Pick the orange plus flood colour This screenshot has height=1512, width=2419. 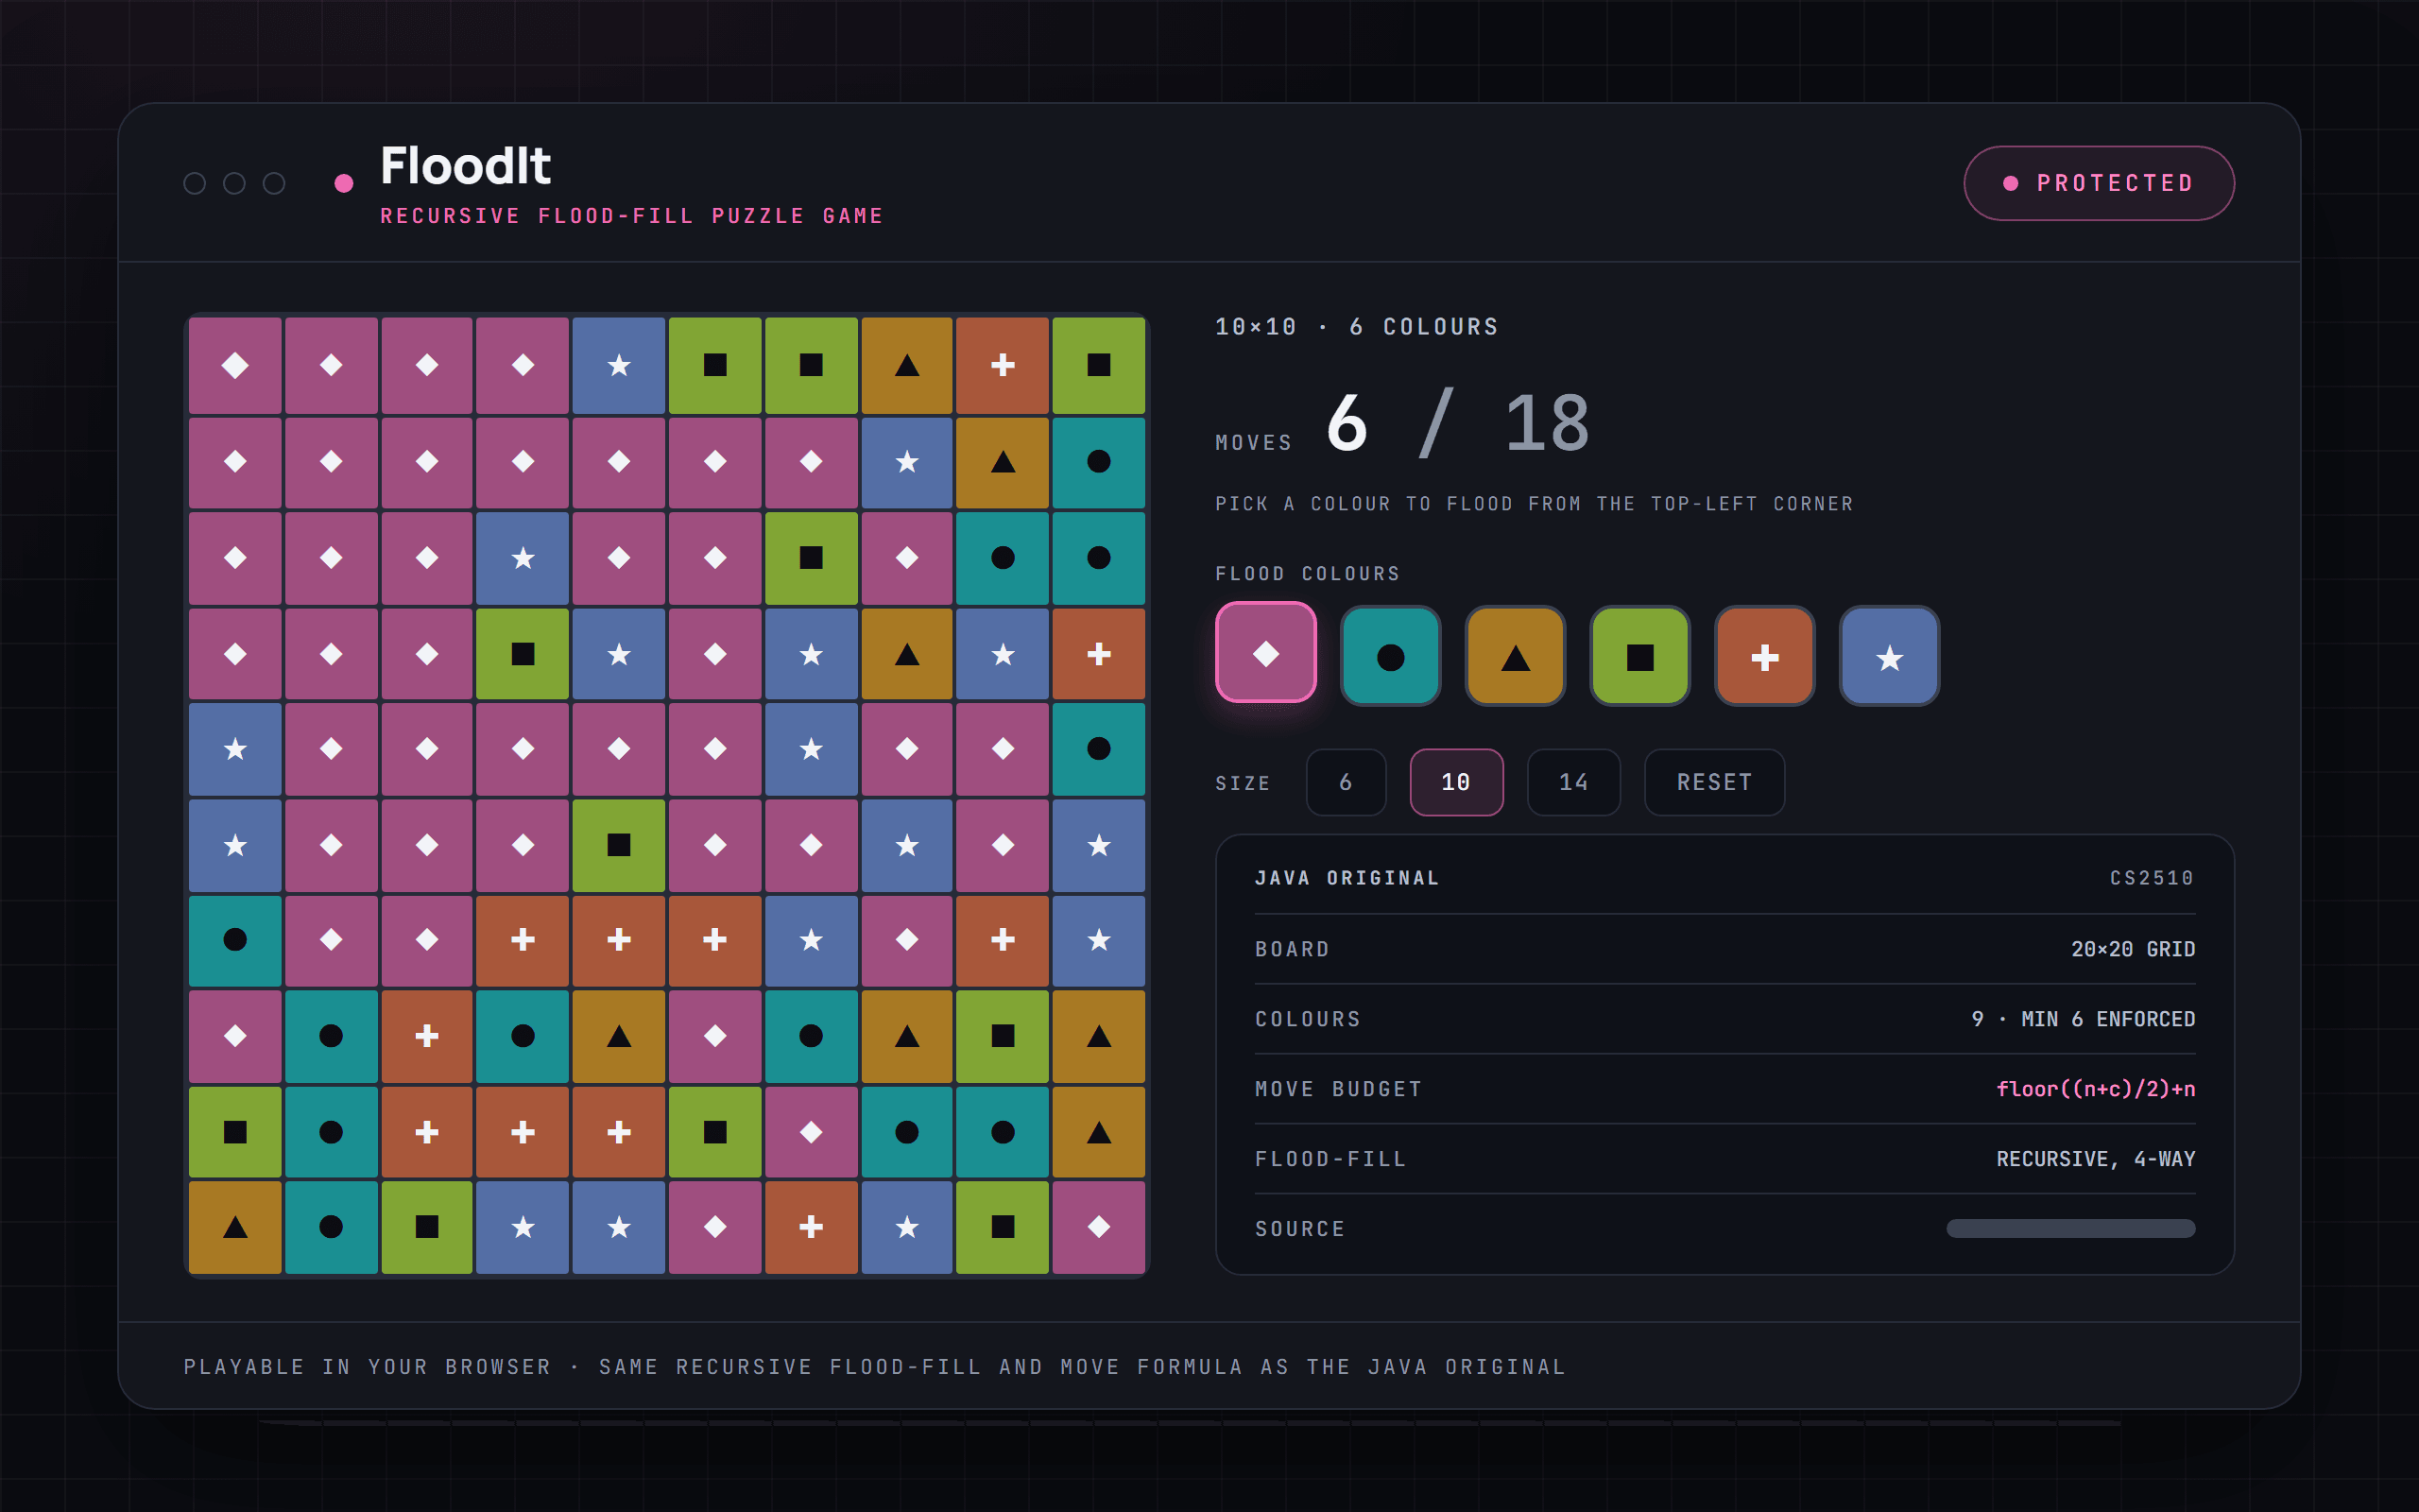(x=1765, y=657)
